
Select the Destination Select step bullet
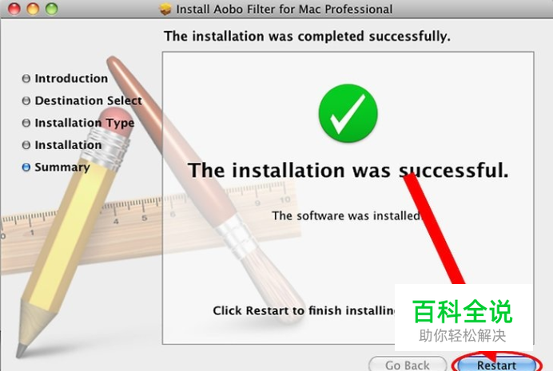click(26, 101)
